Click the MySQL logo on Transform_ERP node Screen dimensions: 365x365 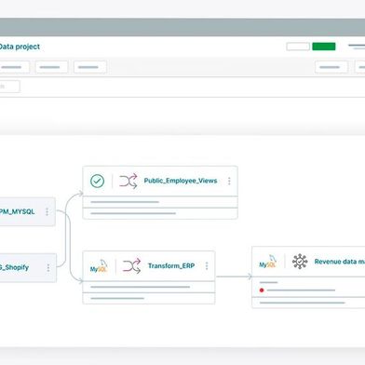99,266
